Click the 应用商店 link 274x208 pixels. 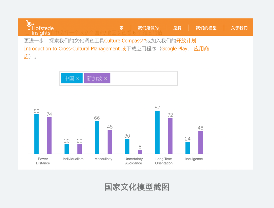(x=201, y=49)
